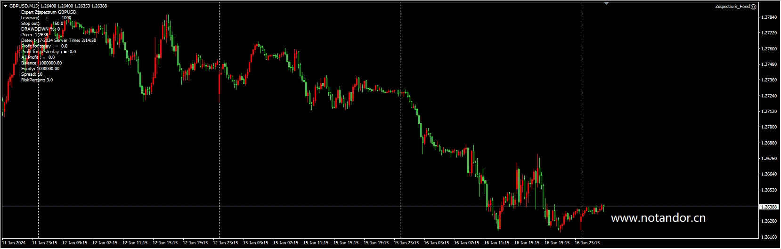The image size is (781, 249).
Task: Click the 1.27360 price scale label
Action: tap(769, 80)
